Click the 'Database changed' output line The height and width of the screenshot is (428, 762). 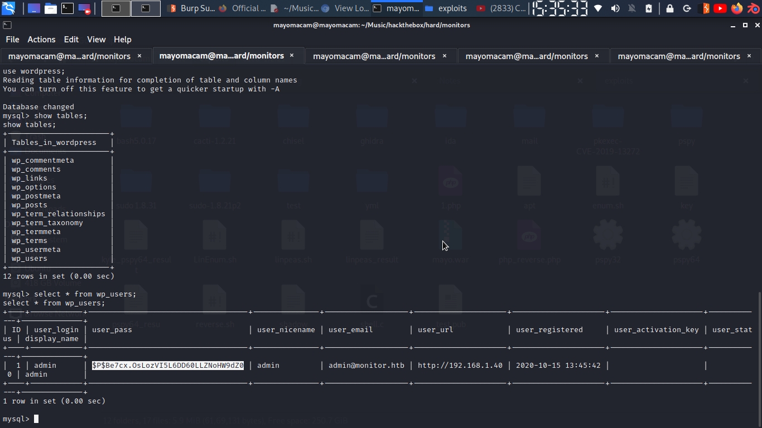[x=38, y=107]
